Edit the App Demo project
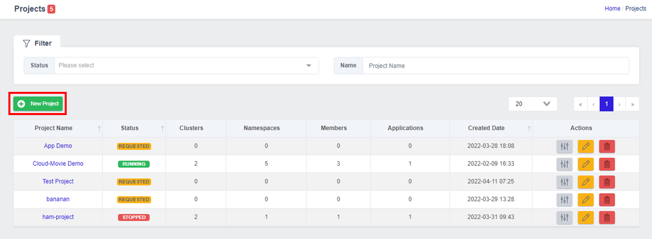 (x=586, y=146)
